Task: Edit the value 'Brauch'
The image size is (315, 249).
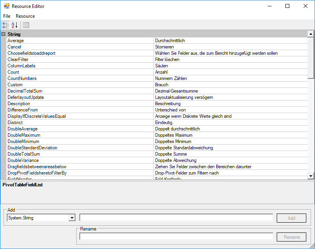Action: click(231, 85)
